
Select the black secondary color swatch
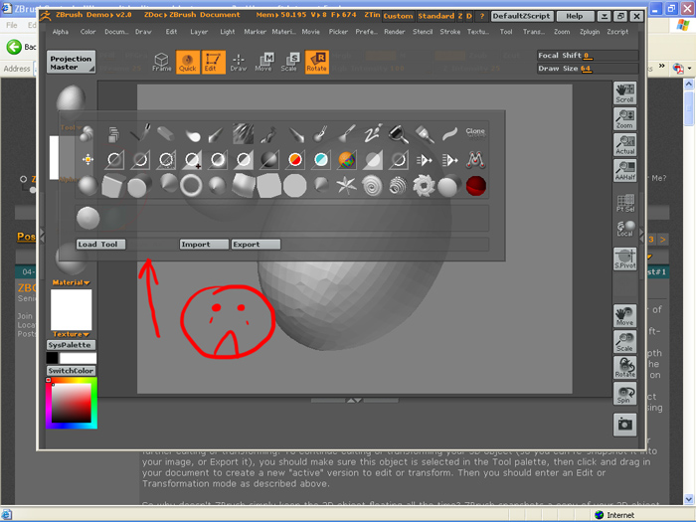(52, 358)
